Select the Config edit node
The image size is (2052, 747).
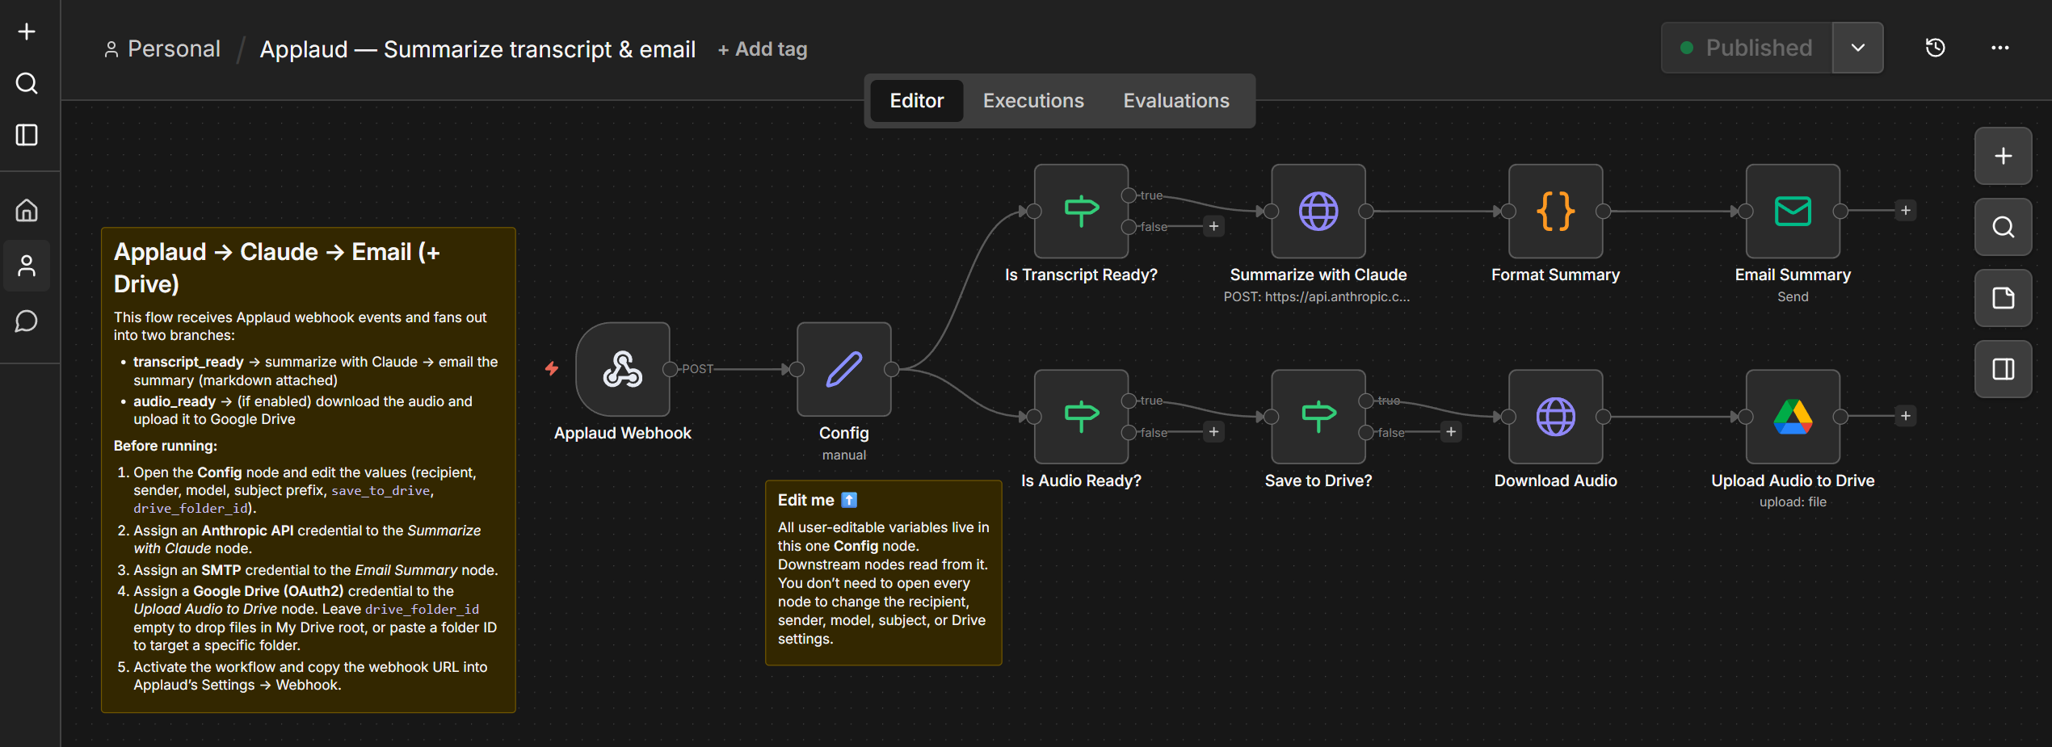click(844, 370)
